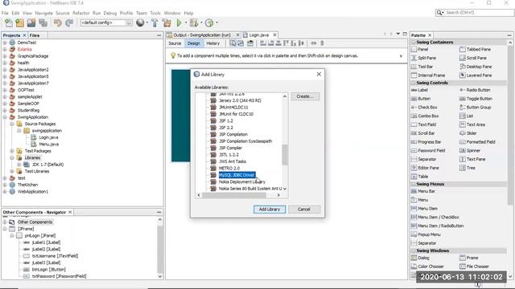515x289 pixels.
Task: Open the Refactor menu
Action: coord(81,13)
